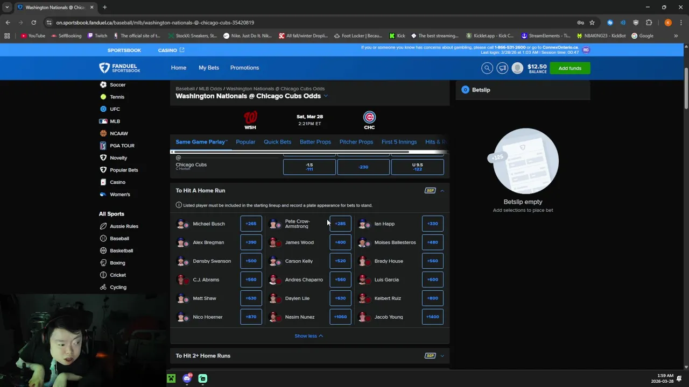Select the Cycling icon
This screenshot has height=387, width=689.
(103, 287)
